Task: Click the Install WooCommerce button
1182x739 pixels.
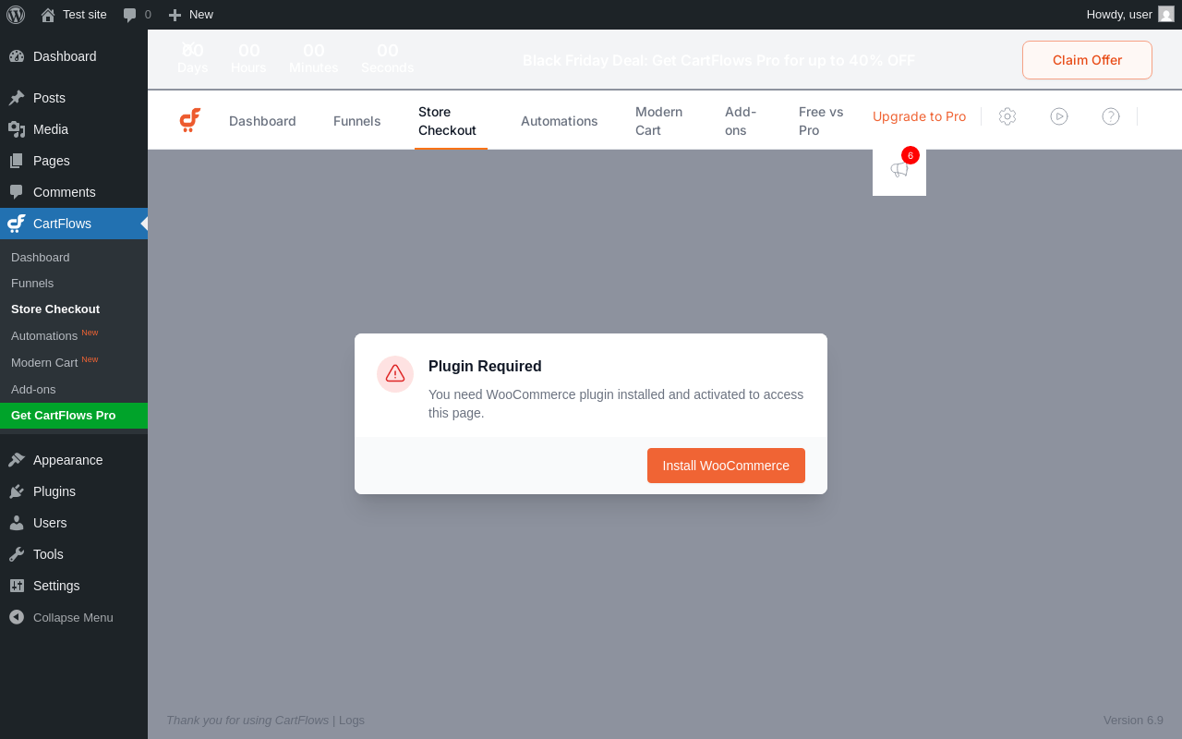Action: (x=726, y=466)
